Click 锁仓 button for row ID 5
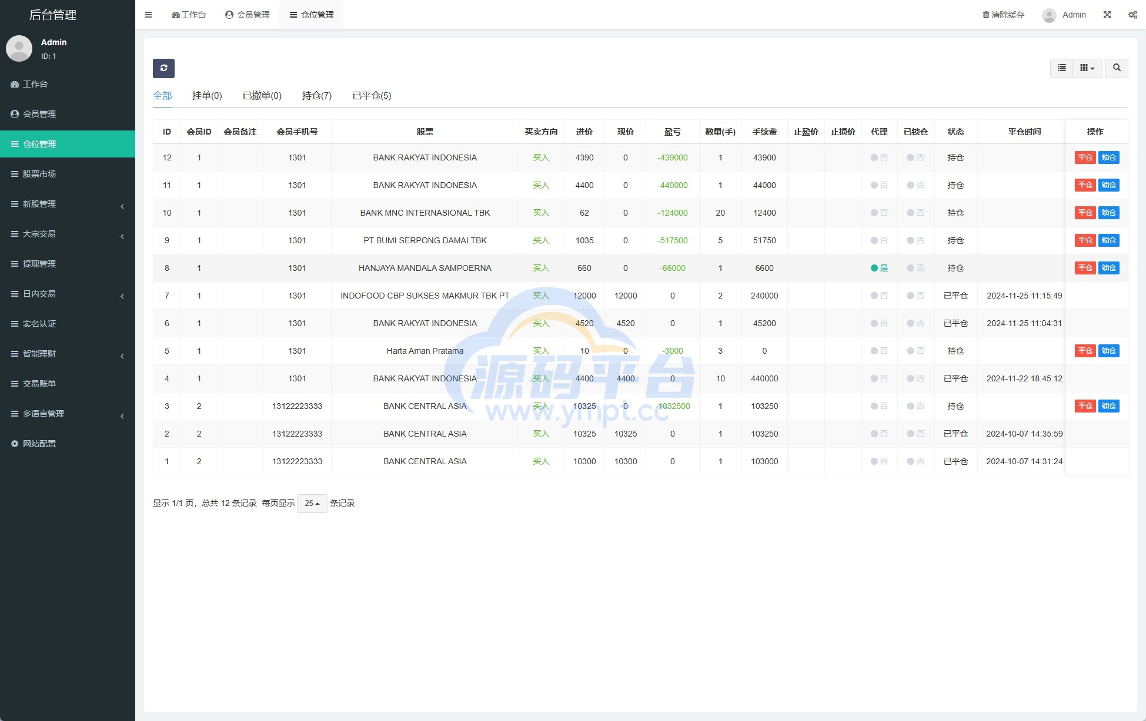 tap(1108, 351)
